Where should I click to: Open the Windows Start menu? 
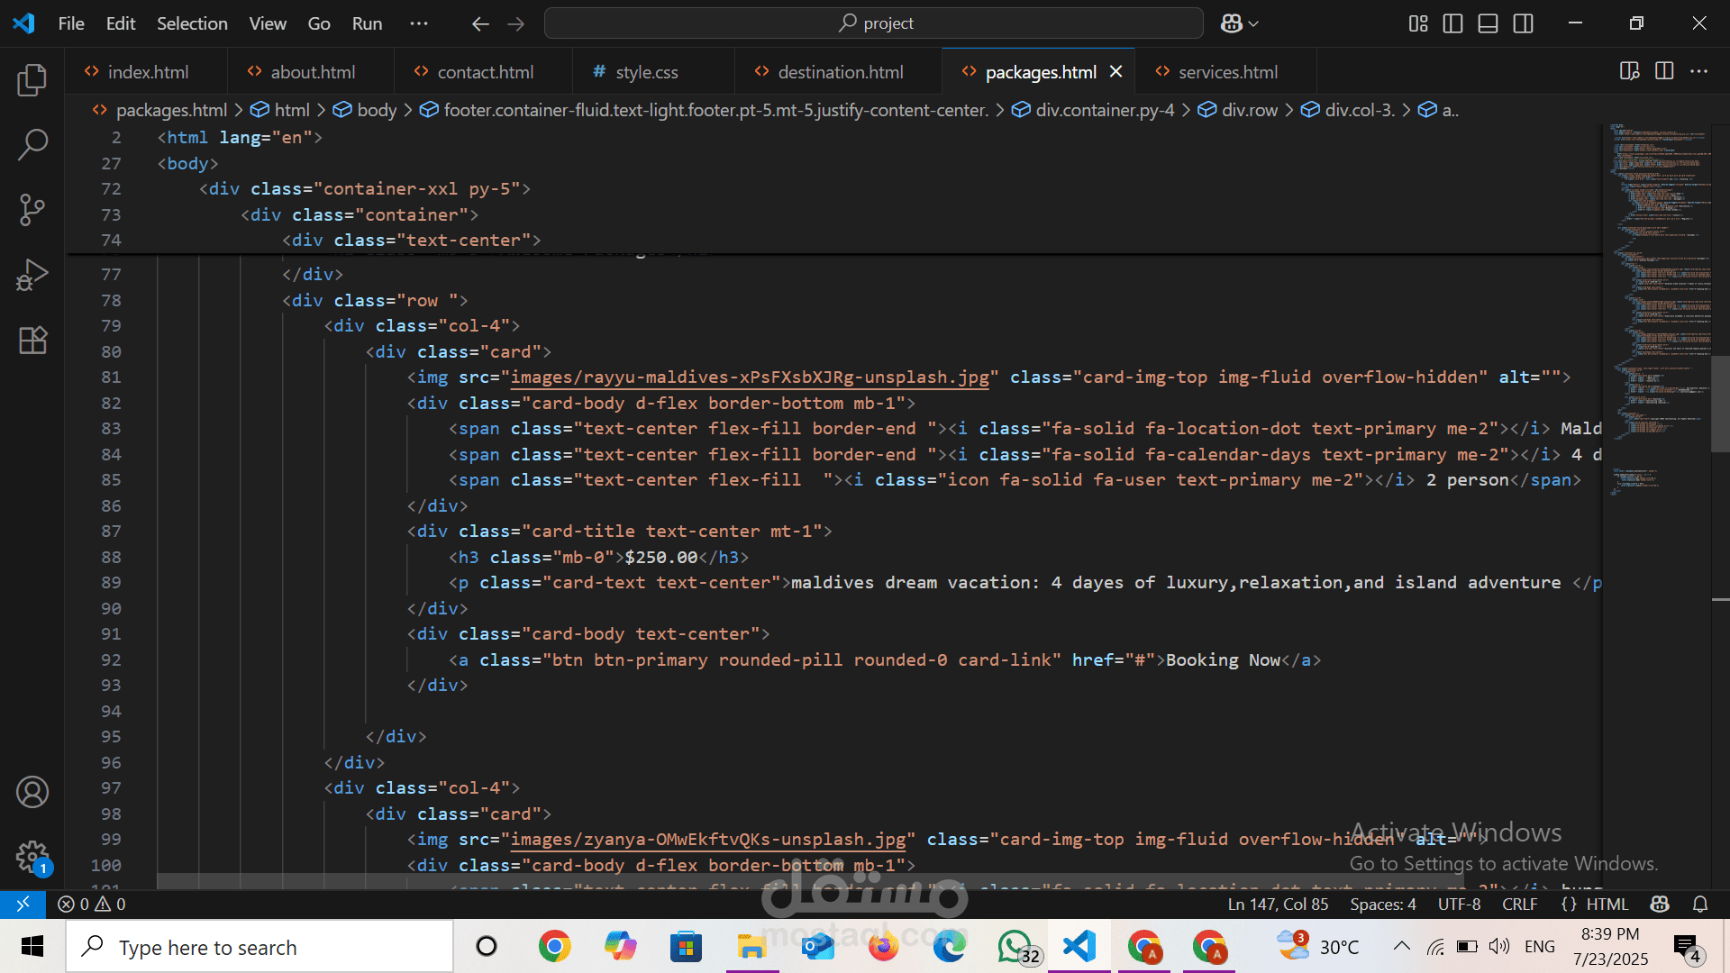click(32, 947)
